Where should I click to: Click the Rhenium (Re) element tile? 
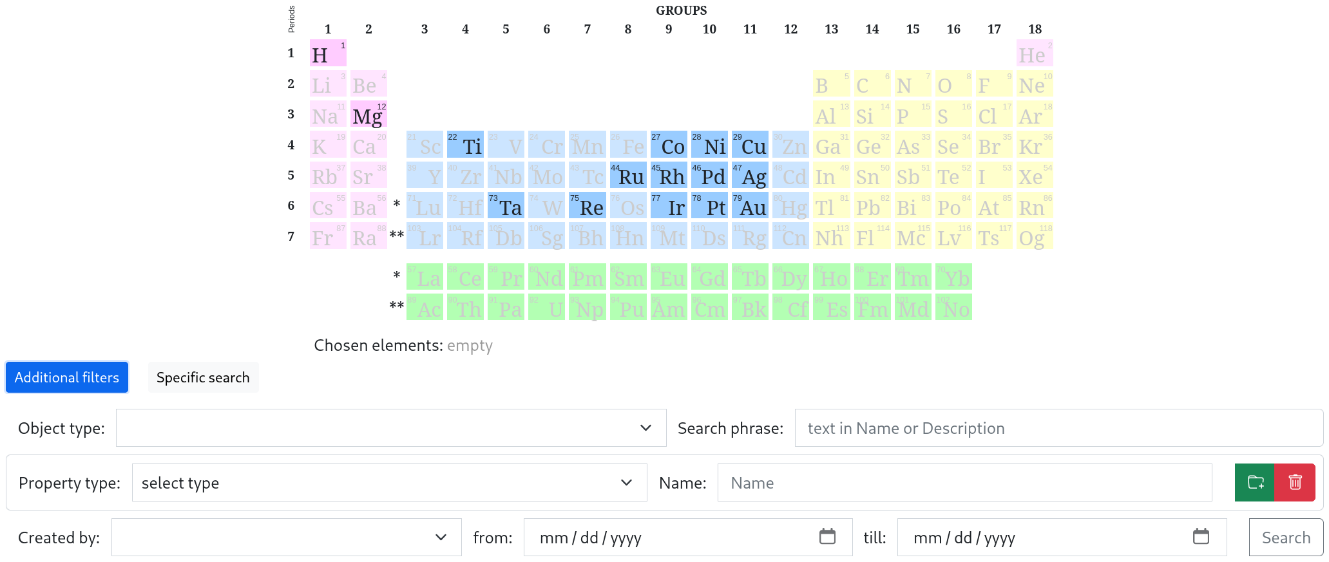(588, 206)
